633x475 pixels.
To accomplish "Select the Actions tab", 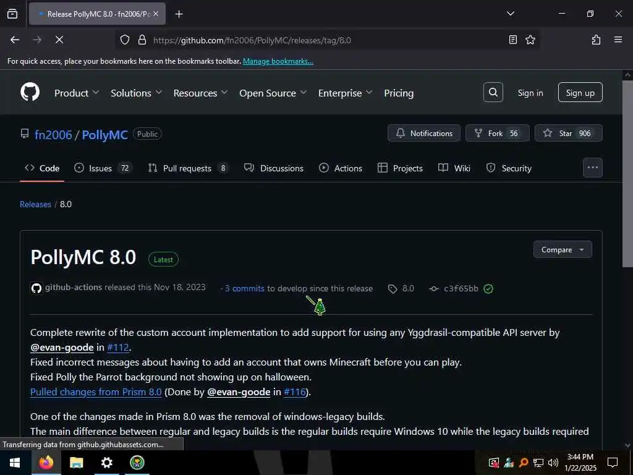I will (x=341, y=168).
